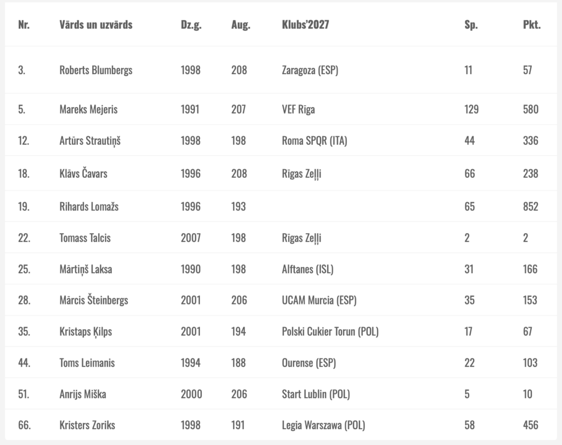Viewport: 562px width, 445px height.
Task: Click Mārtiņš Laksa name
Action: pyautogui.click(x=85, y=269)
